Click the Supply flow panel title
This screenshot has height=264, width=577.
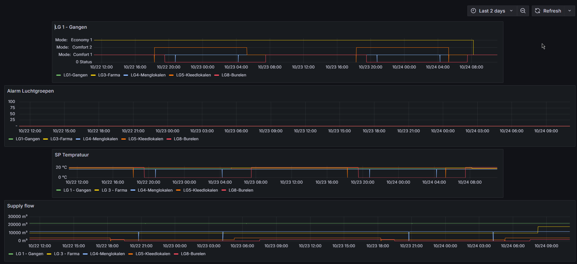pos(20,206)
